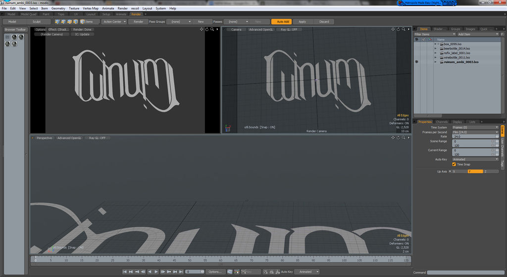Image resolution: width=507 pixels, height=277 pixels.
Task: Click the Apply button
Action: [x=303, y=22]
